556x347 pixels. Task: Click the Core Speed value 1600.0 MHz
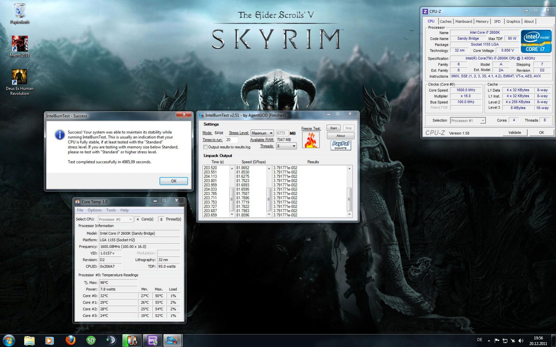click(466, 90)
